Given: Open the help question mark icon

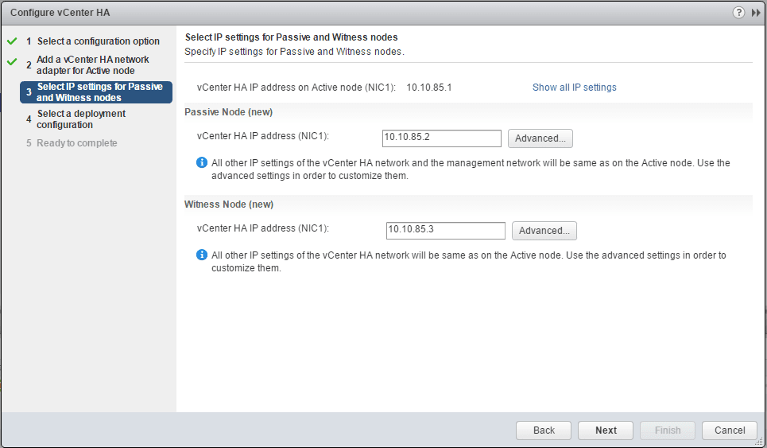Looking at the screenshot, I should pyautogui.click(x=739, y=13).
